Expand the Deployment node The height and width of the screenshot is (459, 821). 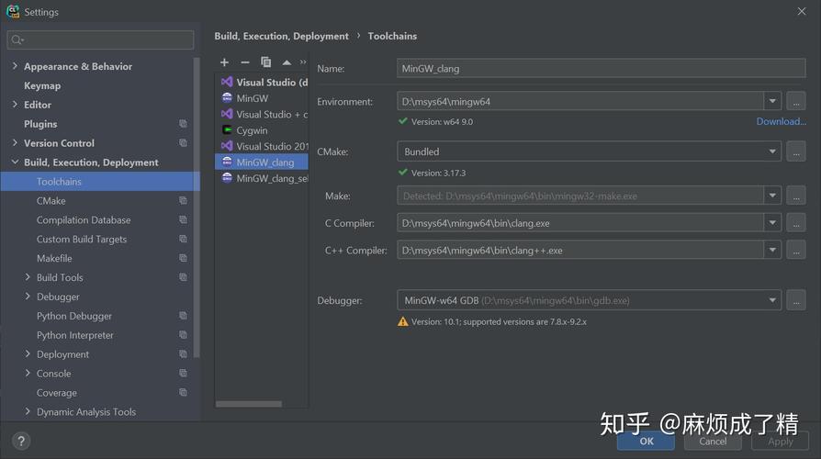[28, 354]
